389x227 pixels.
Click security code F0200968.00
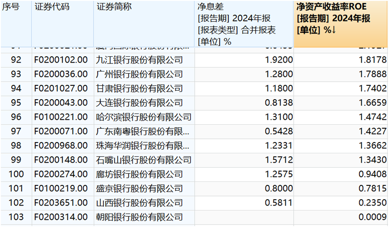[61, 146]
